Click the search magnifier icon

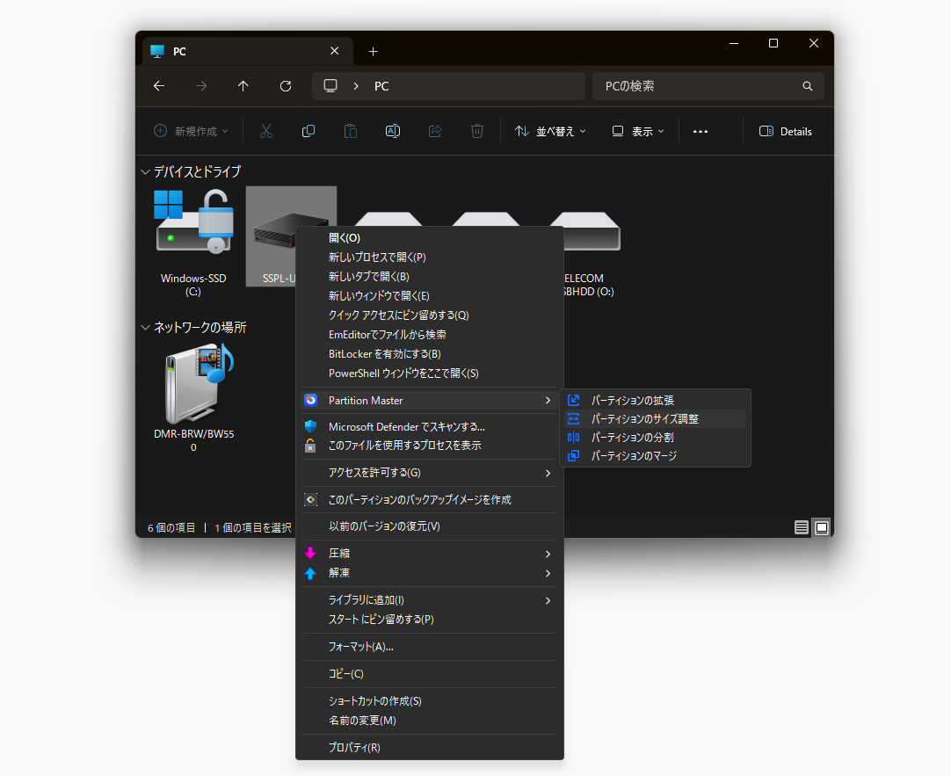pyautogui.click(x=807, y=86)
